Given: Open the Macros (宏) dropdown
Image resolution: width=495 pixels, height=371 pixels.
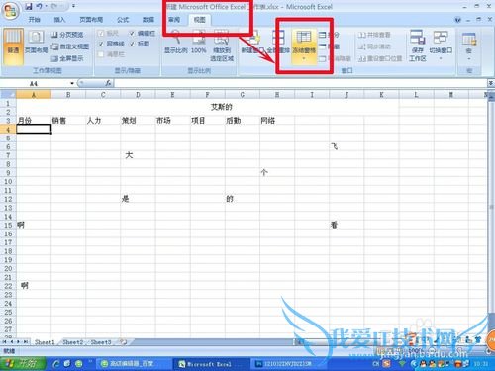Looking at the screenshot, I should tap(469, 46).
